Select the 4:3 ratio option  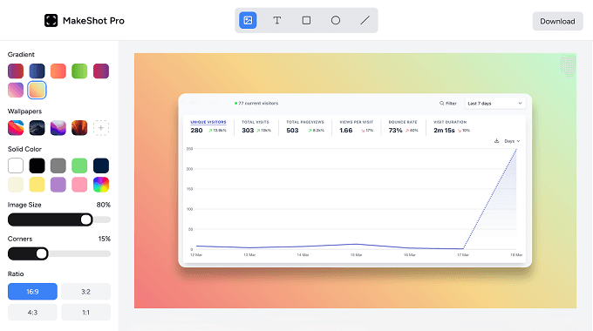32,313
